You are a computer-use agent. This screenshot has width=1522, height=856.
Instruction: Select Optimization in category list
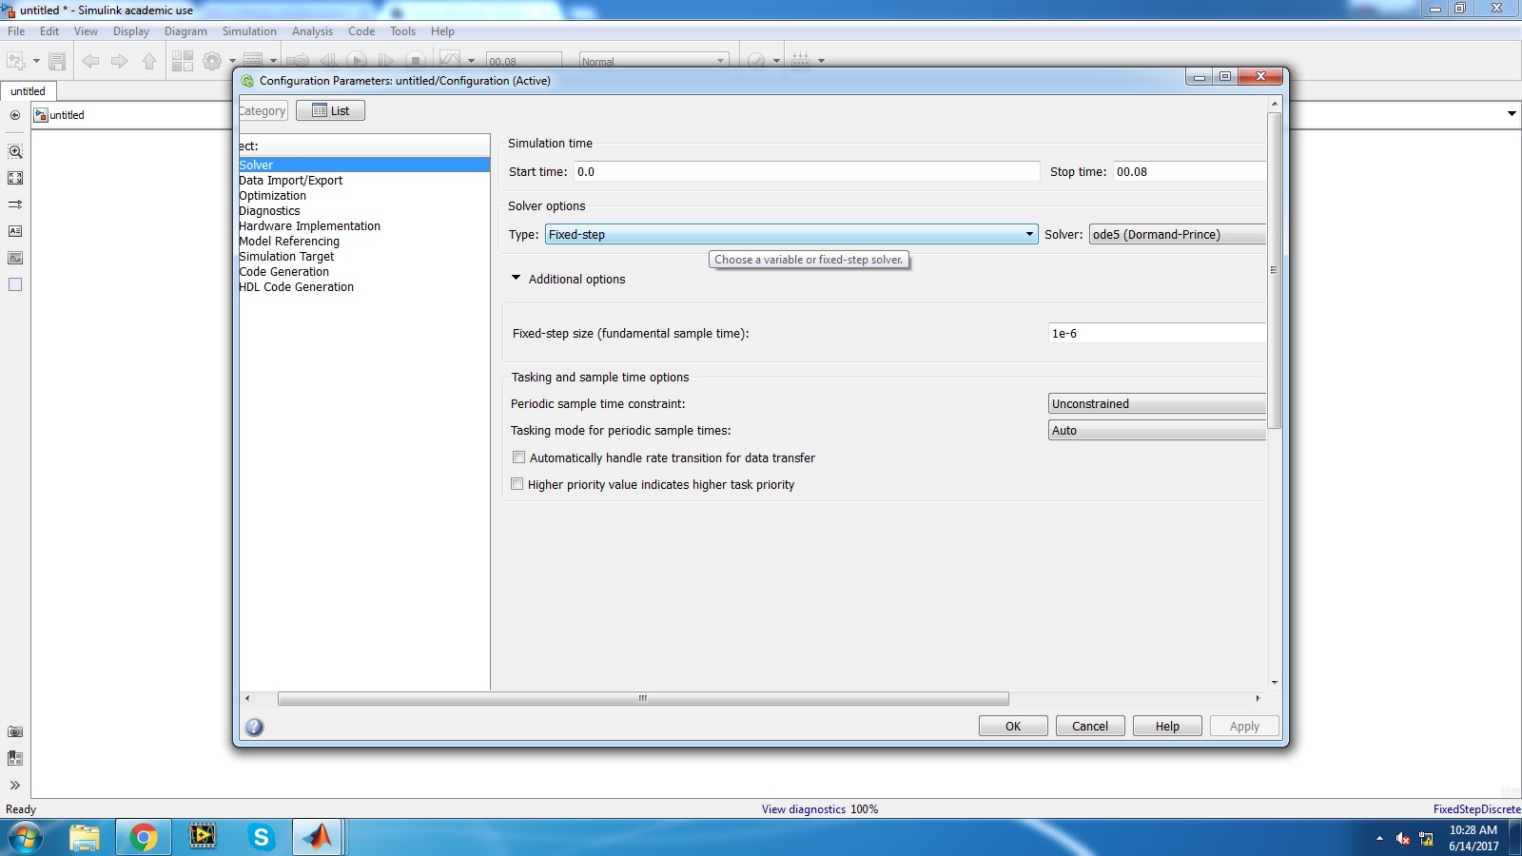point(273,196)
